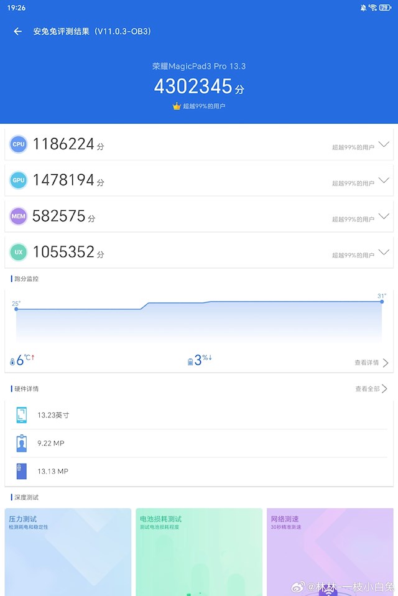This screenshot has height=596, width=398.
Task: Expand the UX score details chevron
Action: pos(384,252)
